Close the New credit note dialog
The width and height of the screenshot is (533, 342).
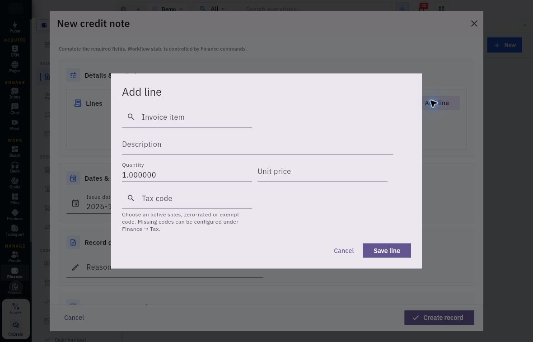[x=474, y=23]
